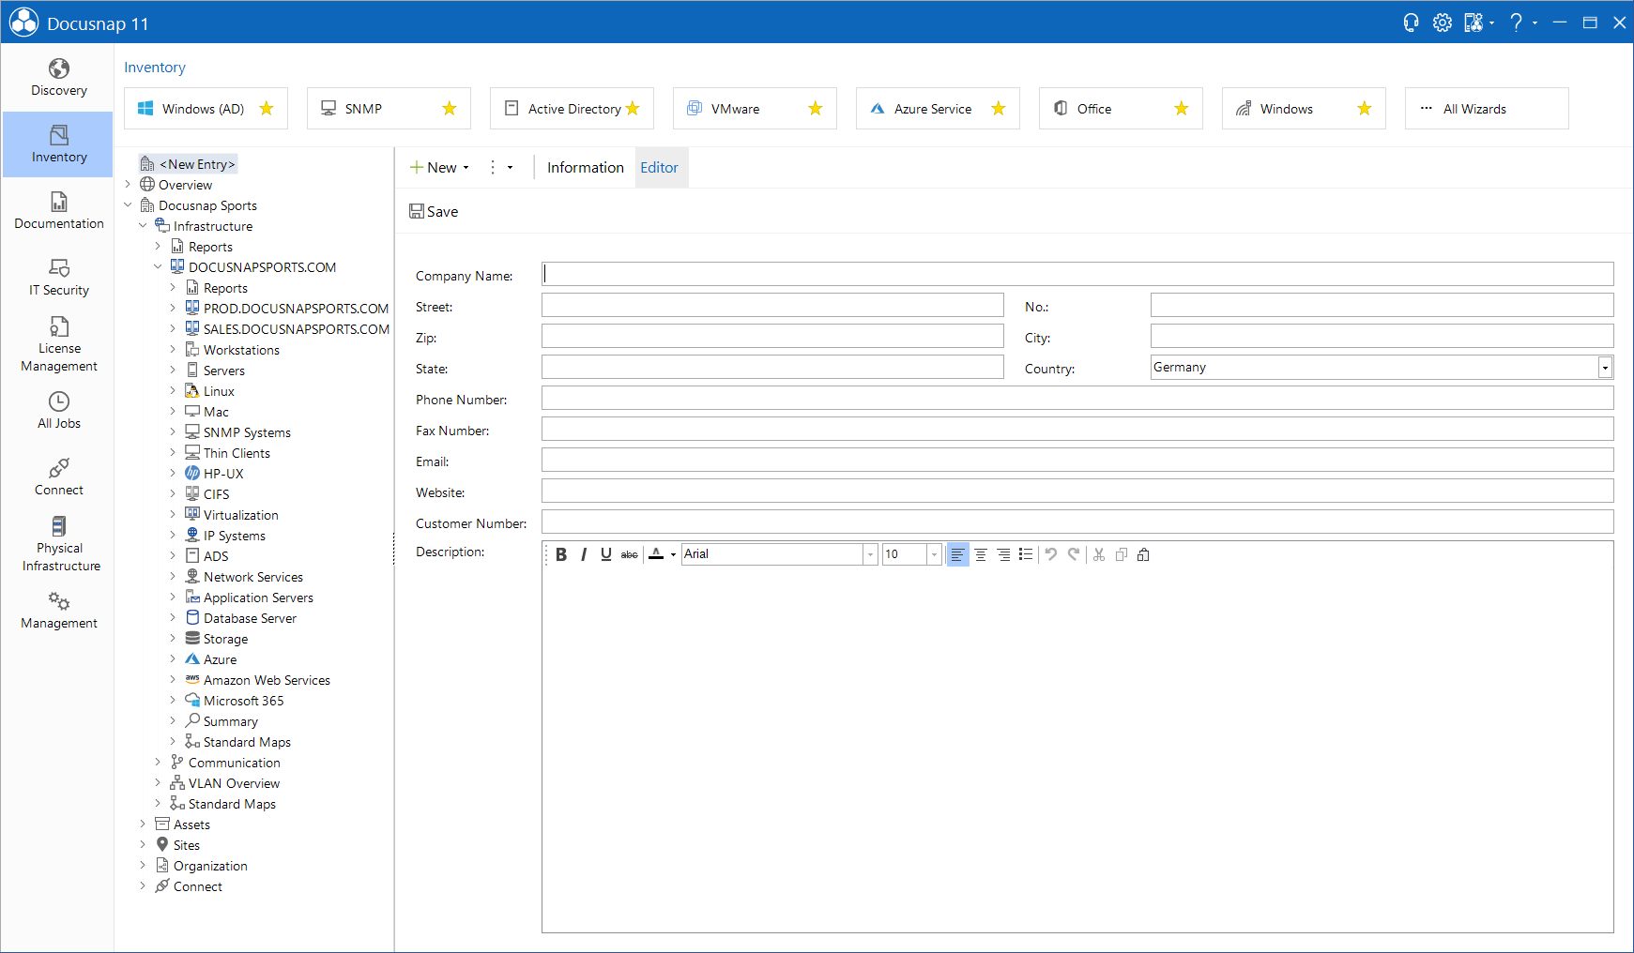
Task: Paste into description editor
Action: tap(1143, 554)
